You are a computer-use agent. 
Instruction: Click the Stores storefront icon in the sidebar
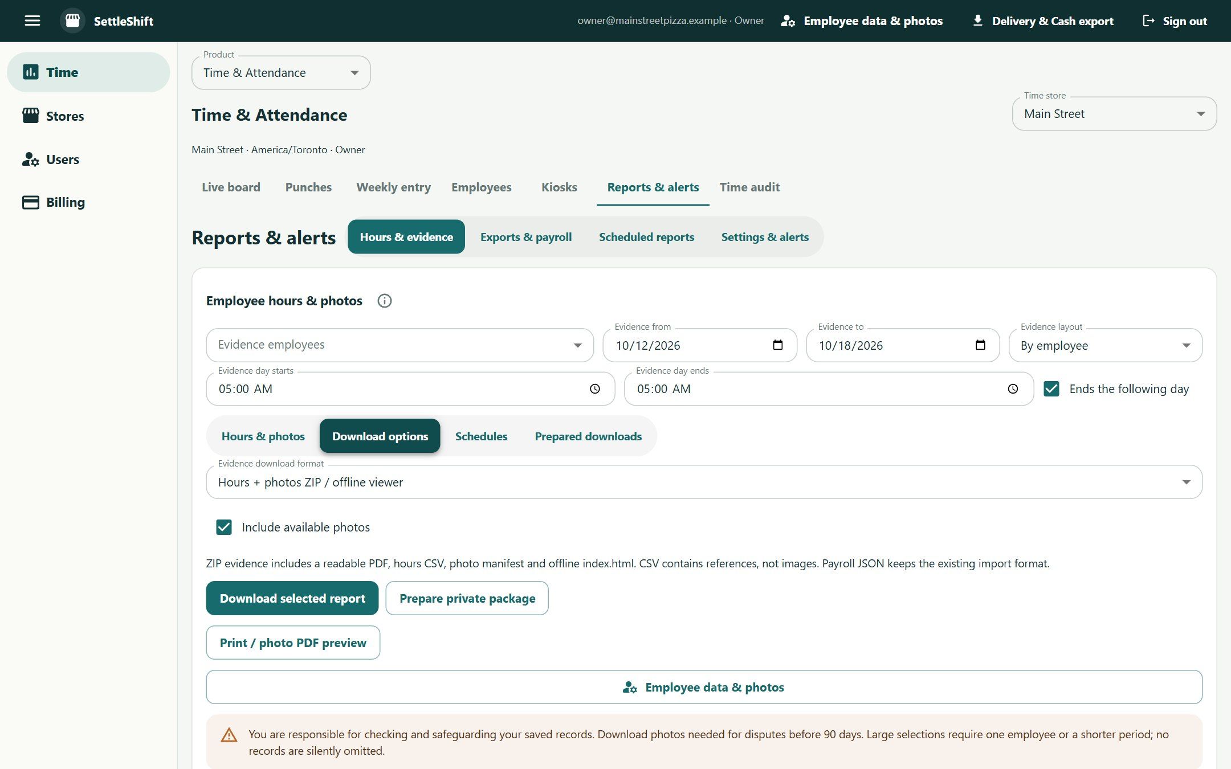[31, 116]
